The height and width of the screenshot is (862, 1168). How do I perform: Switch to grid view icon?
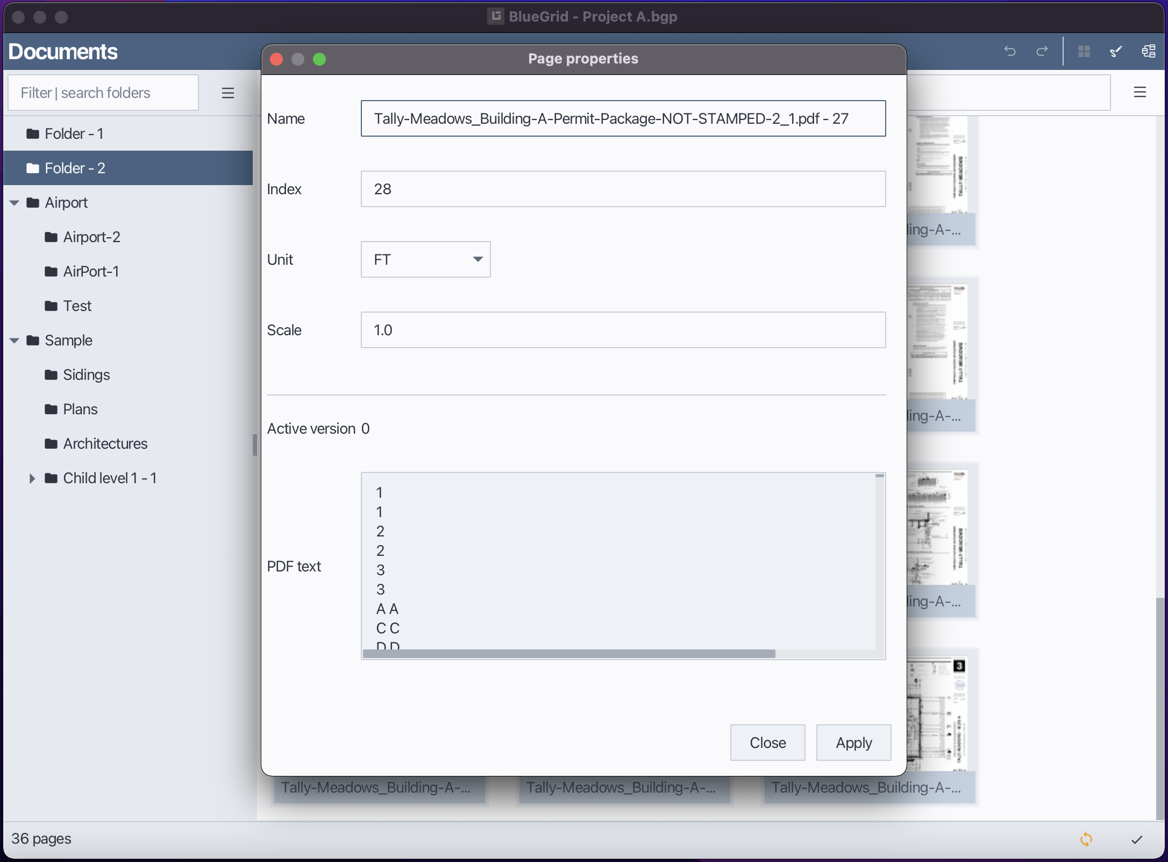click(x=1084, y=51)
